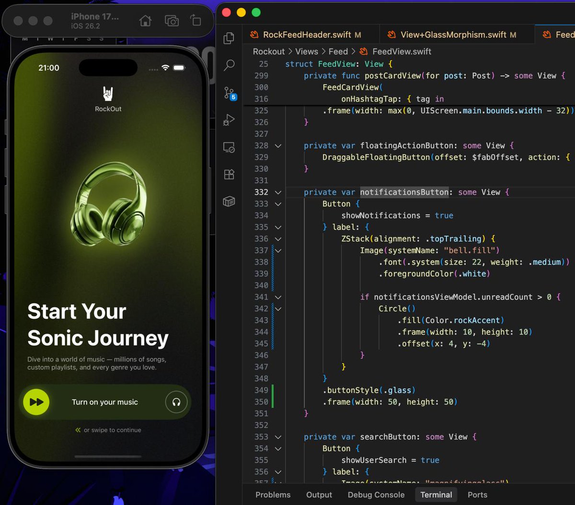The image size is (575, 505).
Task: Click line number 349 in gutter
Action: pyautogui.click(x=261, y=390)
